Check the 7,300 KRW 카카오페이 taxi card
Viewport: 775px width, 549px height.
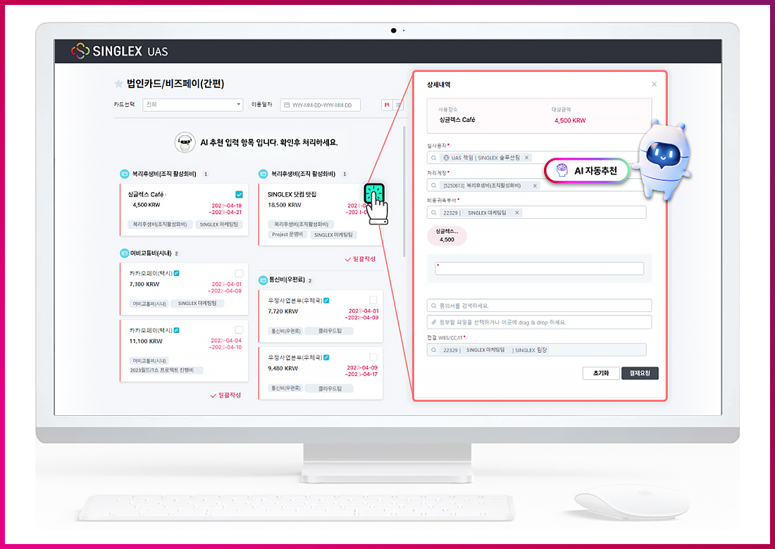coord(240,272)
